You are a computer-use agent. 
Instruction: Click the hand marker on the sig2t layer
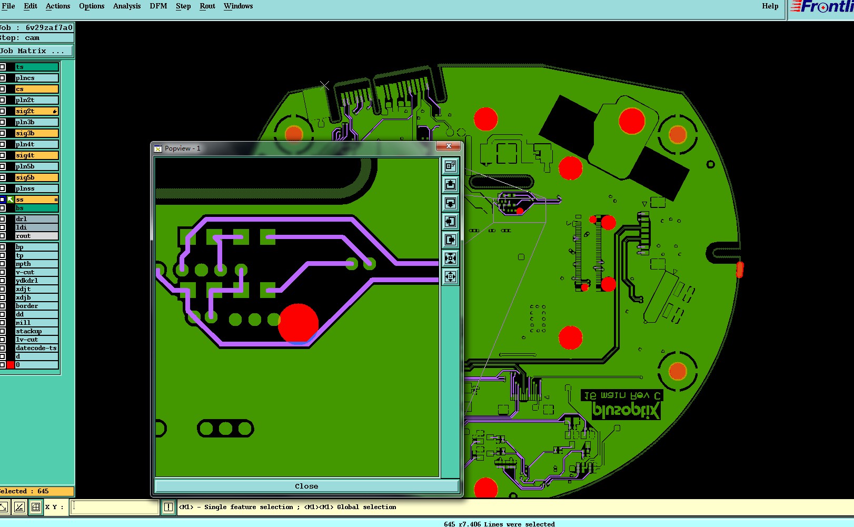(55, 112)
